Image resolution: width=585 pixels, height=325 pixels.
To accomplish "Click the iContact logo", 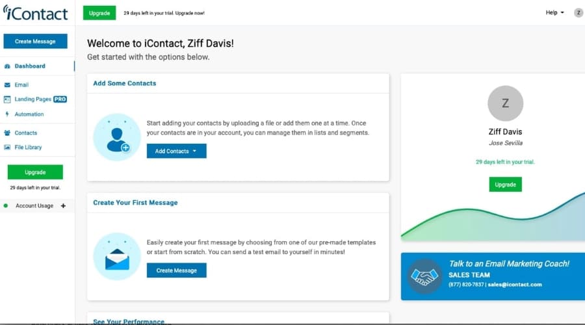I will click(x=36, y=13).
